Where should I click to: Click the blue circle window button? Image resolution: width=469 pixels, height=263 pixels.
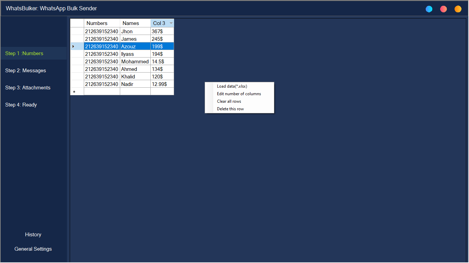pos(429,9)
